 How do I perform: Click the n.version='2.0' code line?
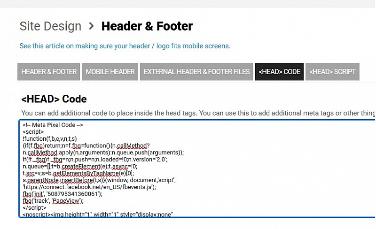click(x=95, y=159)
